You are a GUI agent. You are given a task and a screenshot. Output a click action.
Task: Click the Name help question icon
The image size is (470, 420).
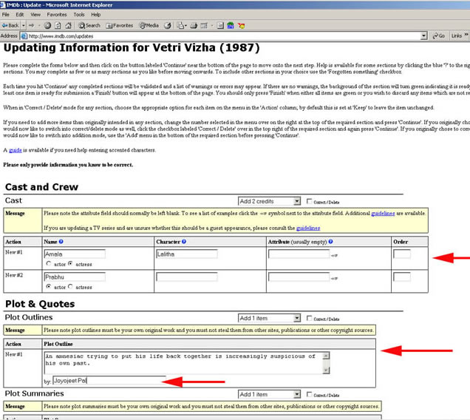click(61, 242)
